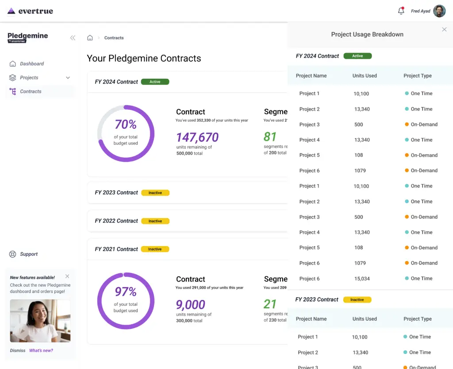453x369 pixels.
Task: Click the Projects stack icon
Action: point(13,77)
